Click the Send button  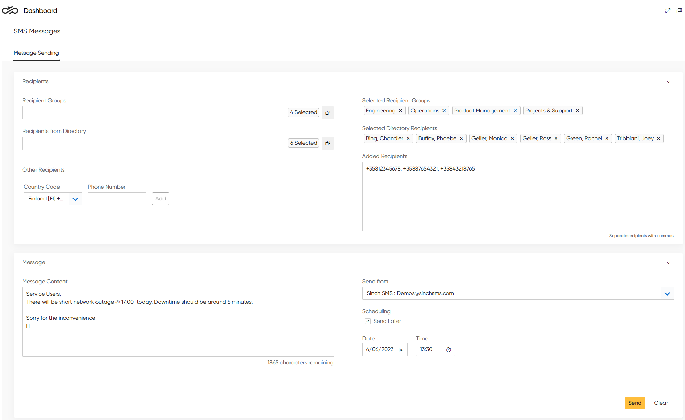click(x=635, y=403)
